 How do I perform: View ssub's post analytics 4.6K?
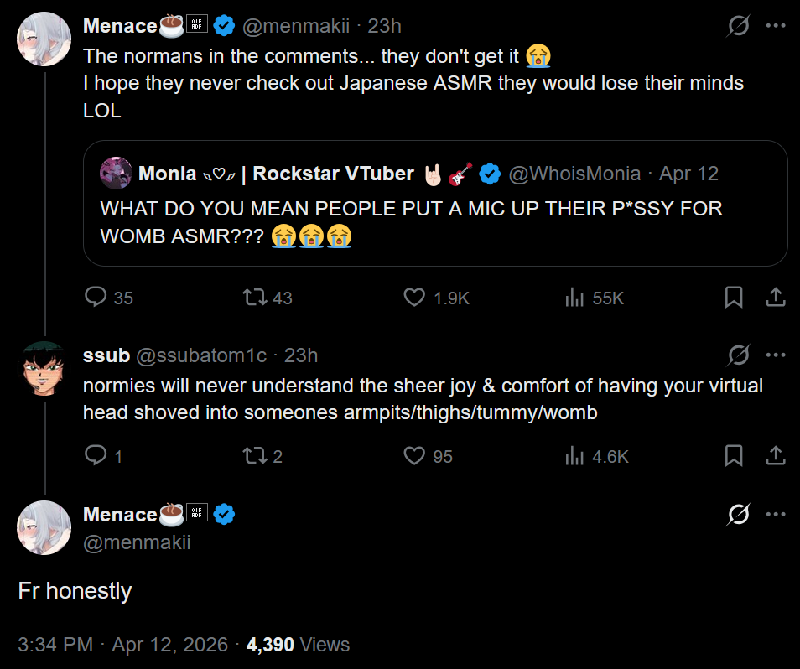574,456
